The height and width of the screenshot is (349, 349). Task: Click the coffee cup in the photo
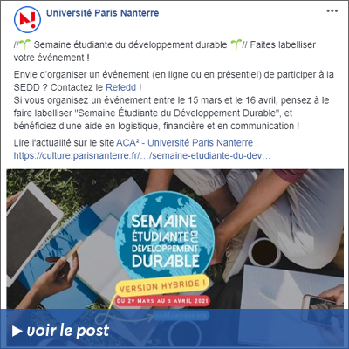(x=264, y=252)
